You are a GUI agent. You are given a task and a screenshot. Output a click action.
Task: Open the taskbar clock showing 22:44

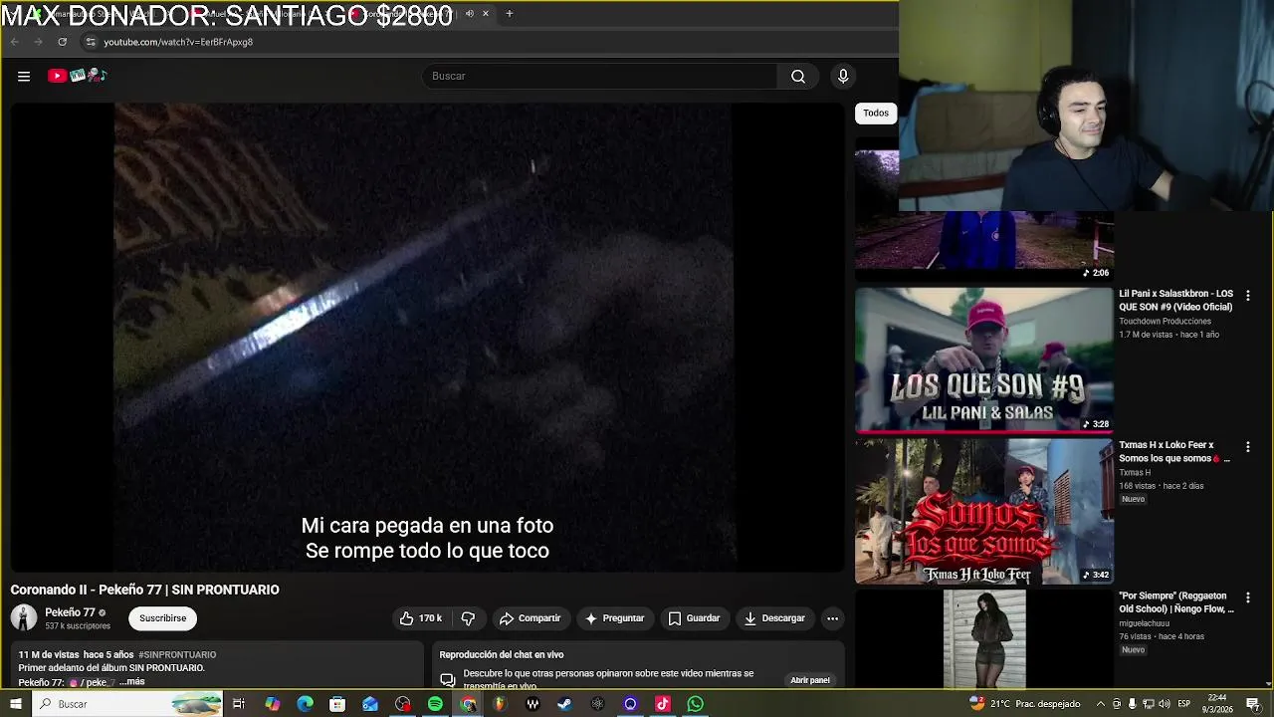[1219, 704]
